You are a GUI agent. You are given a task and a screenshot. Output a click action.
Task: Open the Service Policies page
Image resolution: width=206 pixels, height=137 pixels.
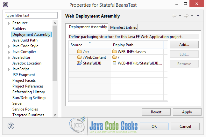tap(25, 109)
